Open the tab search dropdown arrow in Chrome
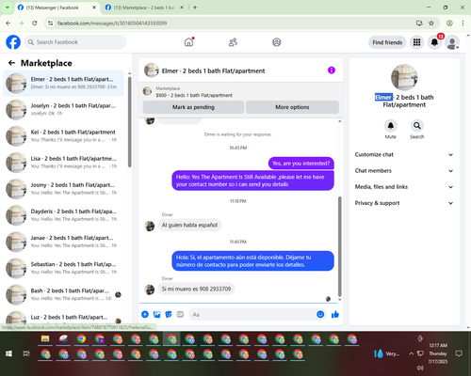471x376 pixels. point(7,8)
